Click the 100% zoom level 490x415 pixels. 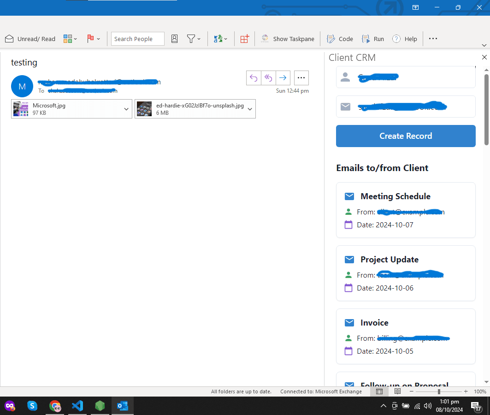pos(480,391)
